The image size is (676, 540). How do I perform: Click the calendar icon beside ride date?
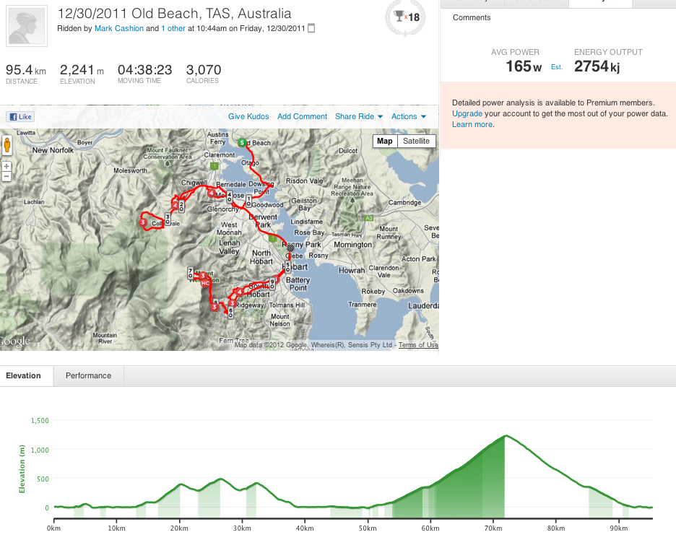pos(311,29)
